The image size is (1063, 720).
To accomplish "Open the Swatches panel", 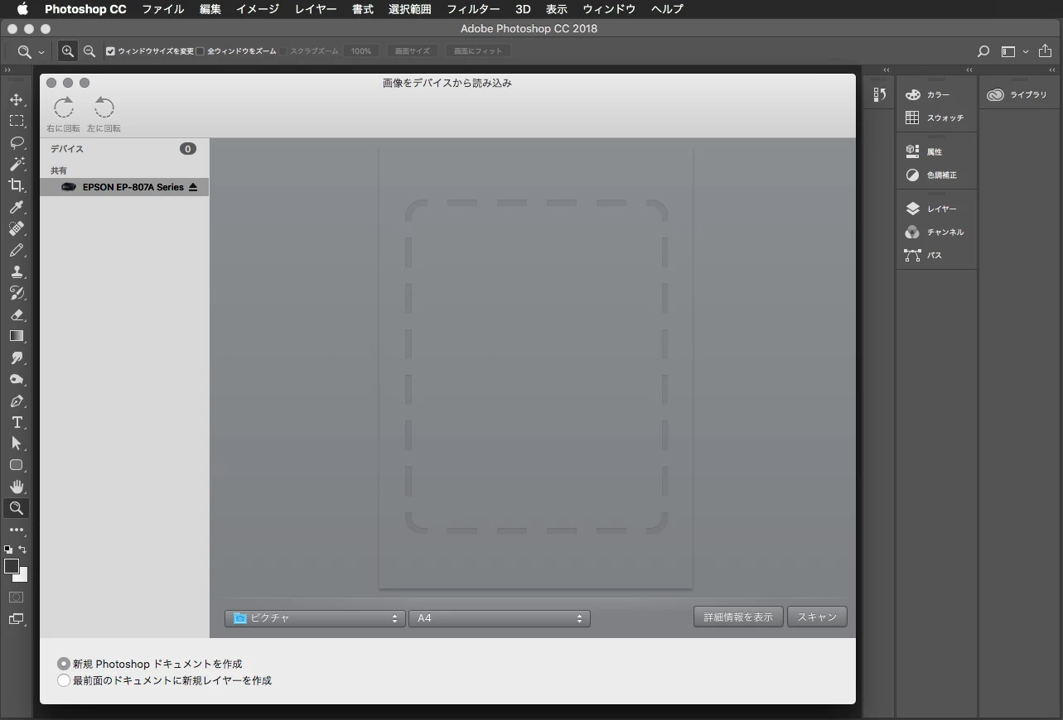I will (936, 118).
